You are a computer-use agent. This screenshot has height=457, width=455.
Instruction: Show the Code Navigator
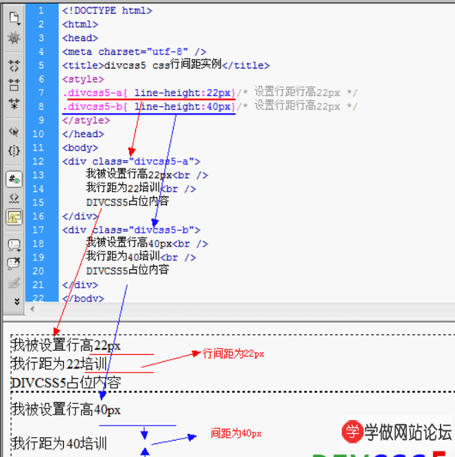[x=14, y=37]
